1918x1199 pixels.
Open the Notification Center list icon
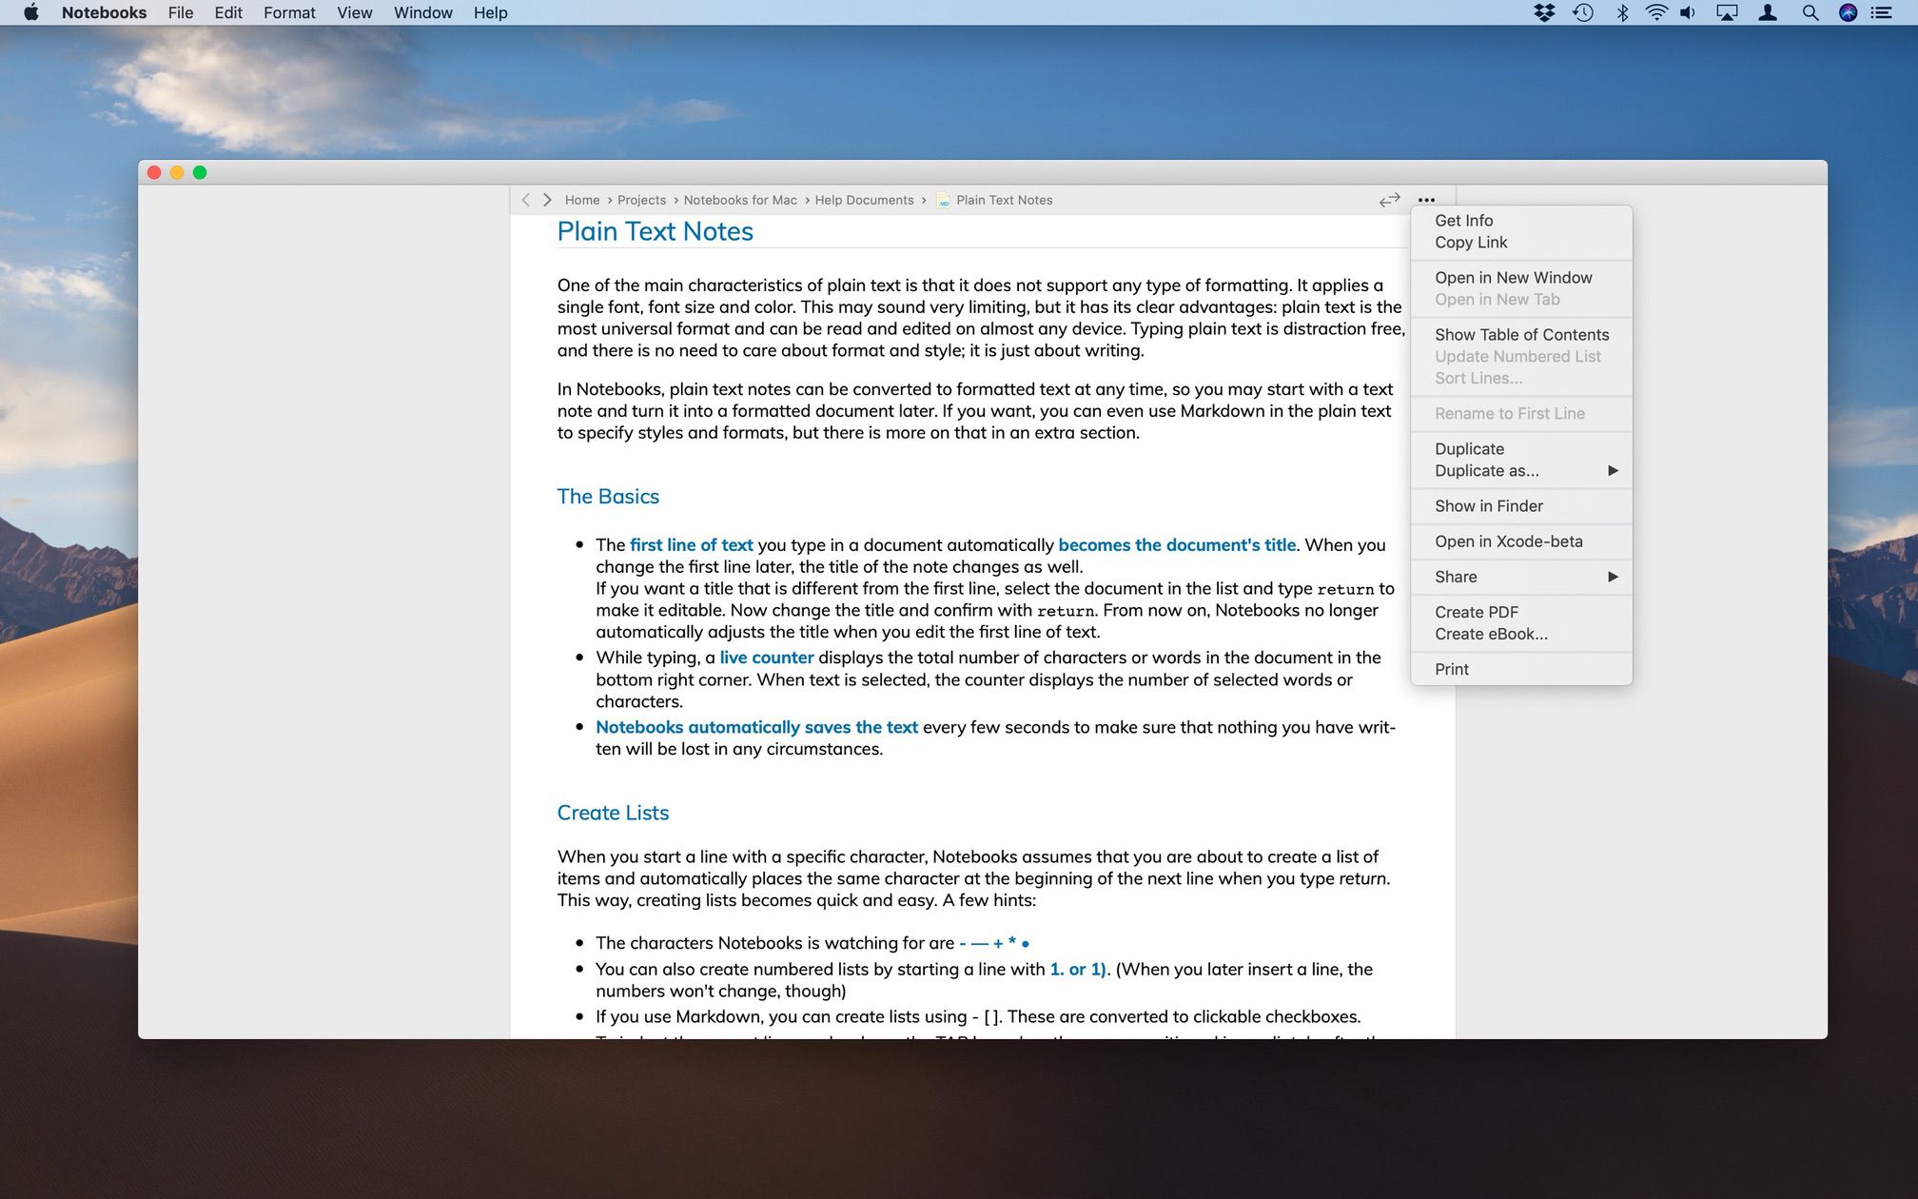1882,12
